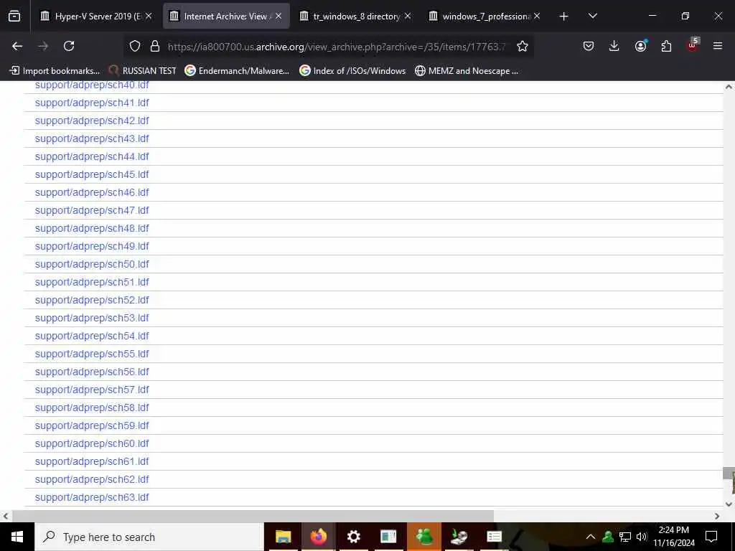Open Import bookmarks bookmark

(x=55, y=71)
